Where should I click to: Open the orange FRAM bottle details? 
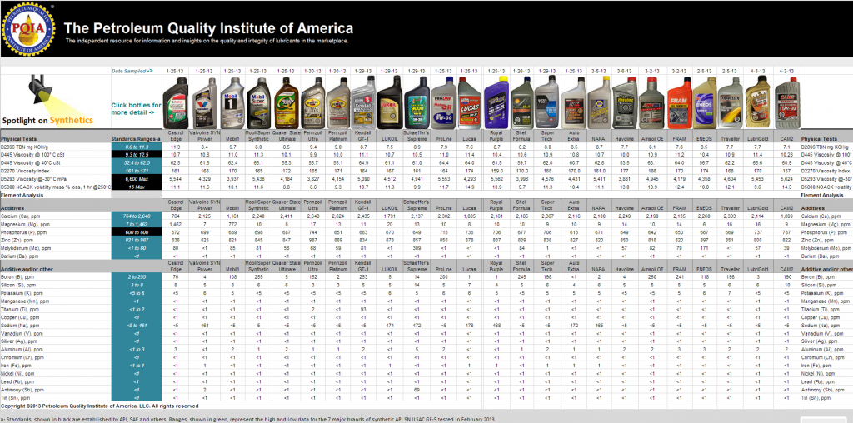(x=678, y=102)
